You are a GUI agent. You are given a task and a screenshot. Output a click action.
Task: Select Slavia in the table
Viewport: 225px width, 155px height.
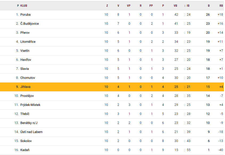pyautogui.click(x=24, y=69)
